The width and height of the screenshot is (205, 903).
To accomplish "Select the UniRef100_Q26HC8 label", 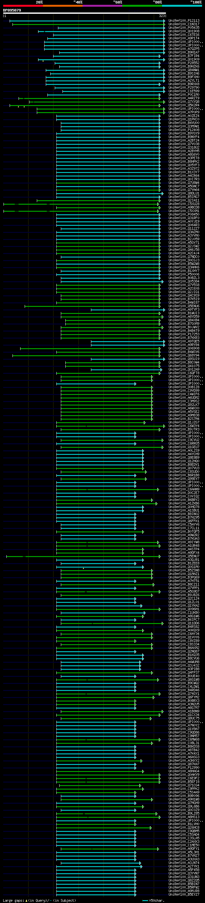I will click(184, 828).
